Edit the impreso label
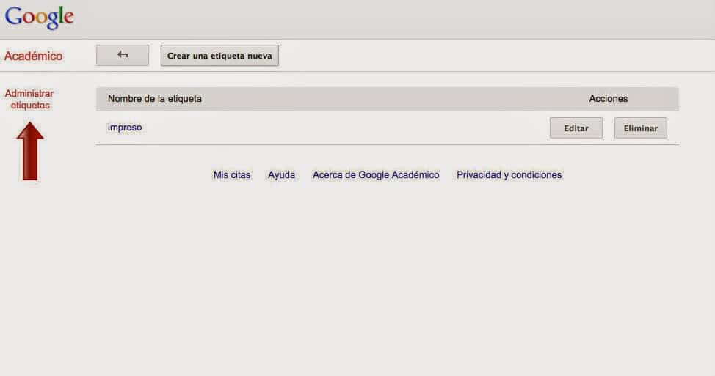 coord(576,128)
